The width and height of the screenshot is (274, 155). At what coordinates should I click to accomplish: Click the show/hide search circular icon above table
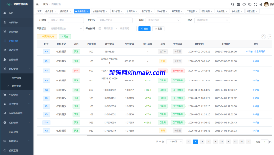(x=264, y=37)
